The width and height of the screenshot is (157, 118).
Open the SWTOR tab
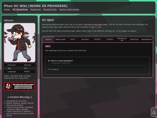point(97,39)
